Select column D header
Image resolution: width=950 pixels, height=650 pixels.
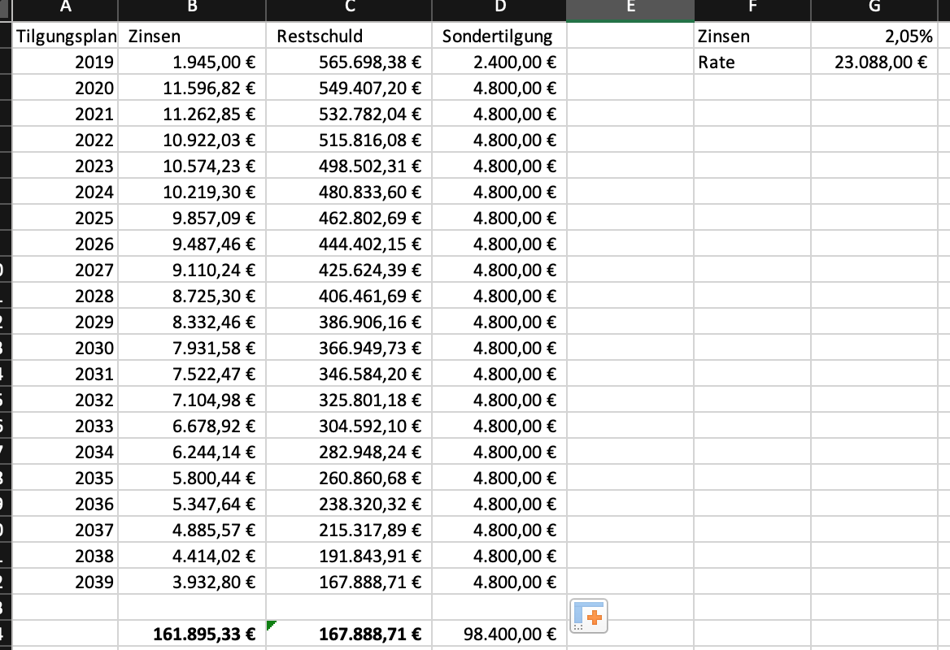499,9
